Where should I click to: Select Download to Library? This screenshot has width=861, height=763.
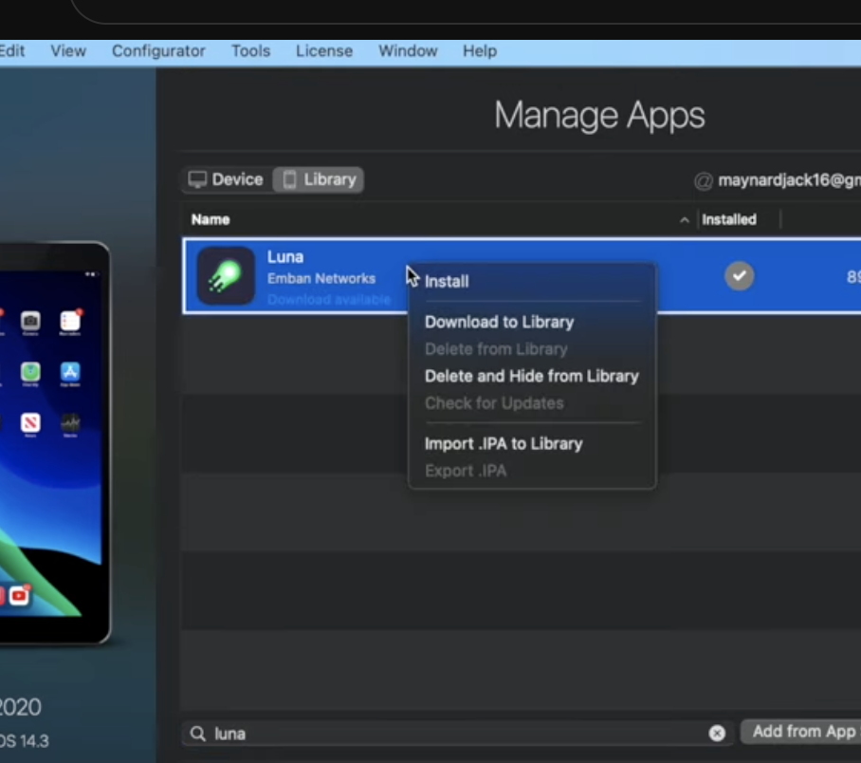point(499,322)
